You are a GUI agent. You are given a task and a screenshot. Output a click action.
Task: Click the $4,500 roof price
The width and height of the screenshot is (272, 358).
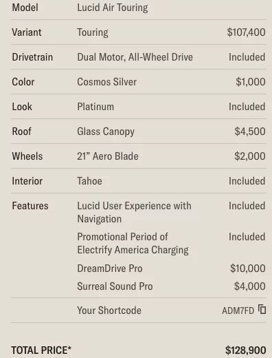click(250, 131)
